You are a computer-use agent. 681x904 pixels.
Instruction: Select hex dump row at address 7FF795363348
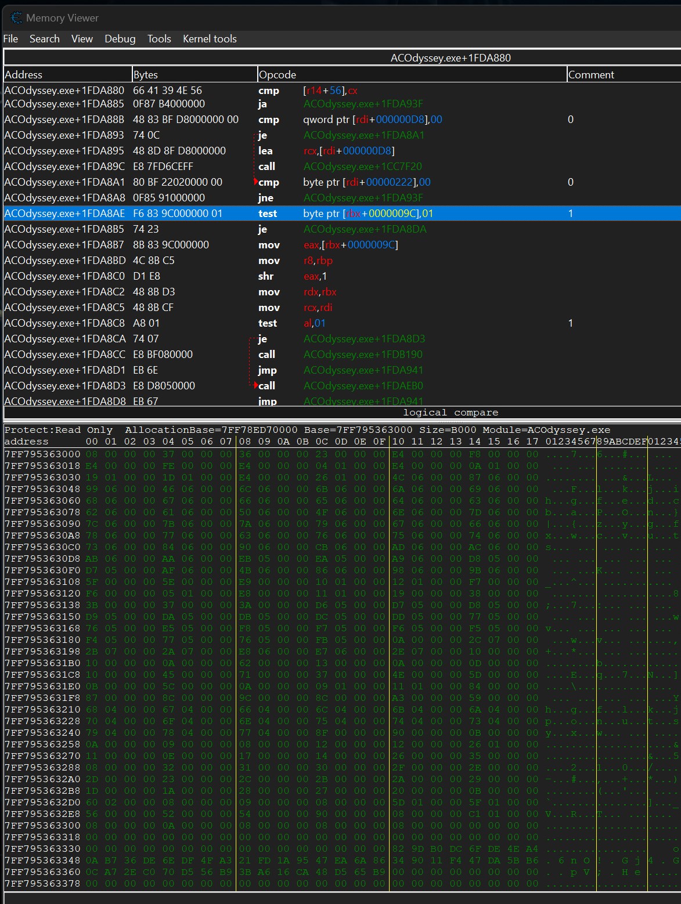coord(43,860)
